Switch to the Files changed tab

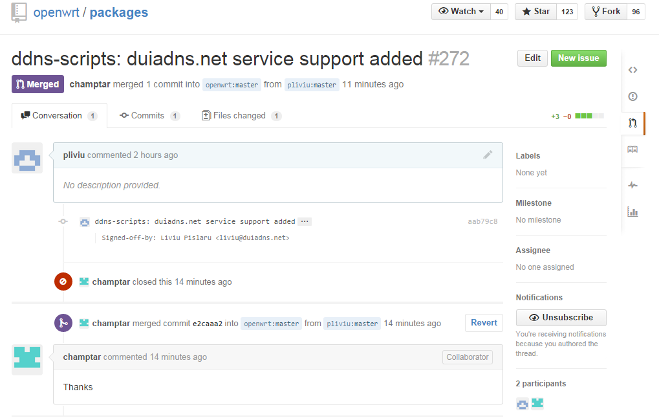point(242,116)
